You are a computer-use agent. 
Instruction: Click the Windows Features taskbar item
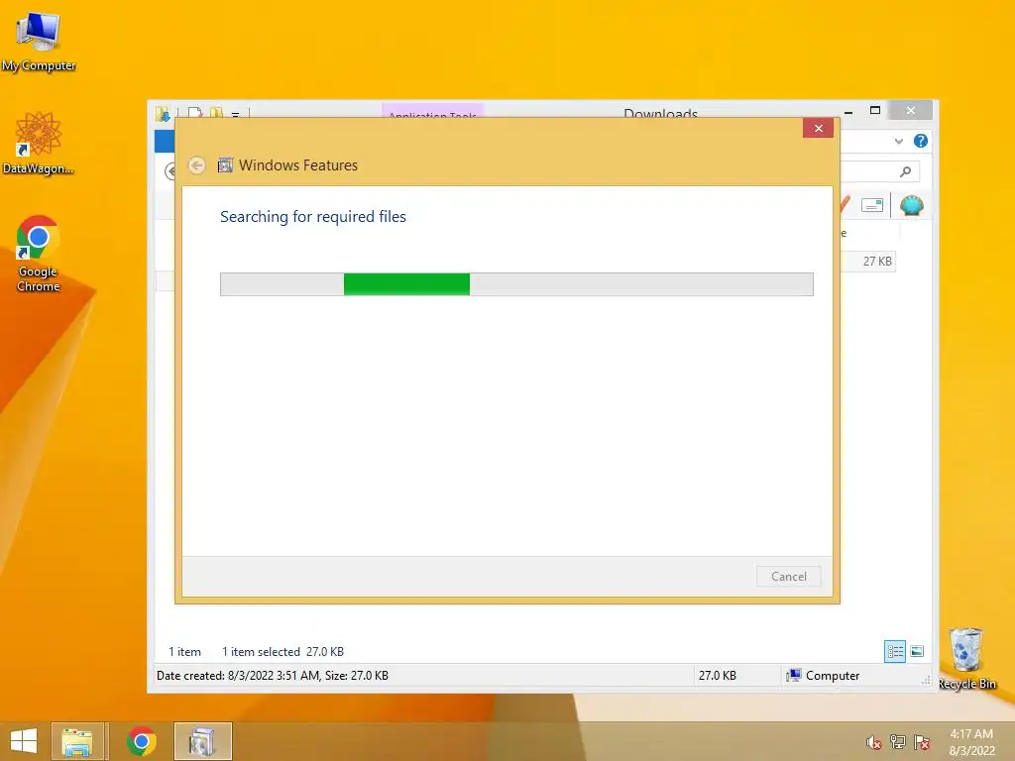pyautogui.click(x=202, y=741)
